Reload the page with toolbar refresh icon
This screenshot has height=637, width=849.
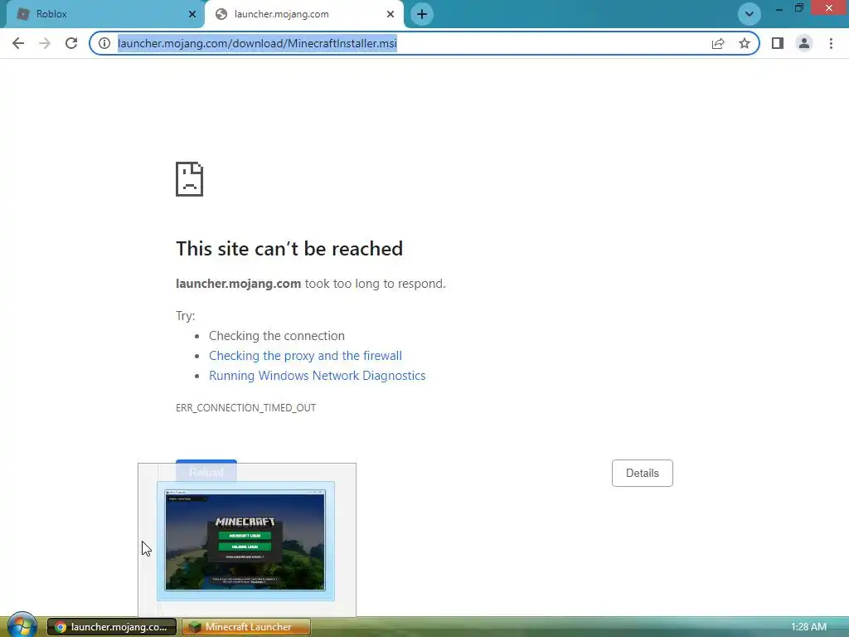pyautogui.click(x=71, y=43)
